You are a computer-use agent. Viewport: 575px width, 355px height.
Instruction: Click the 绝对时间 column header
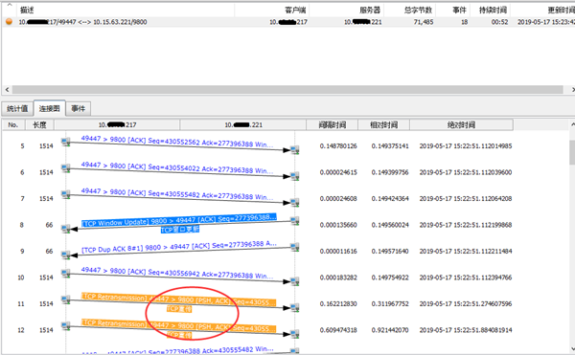click(461, 124)
